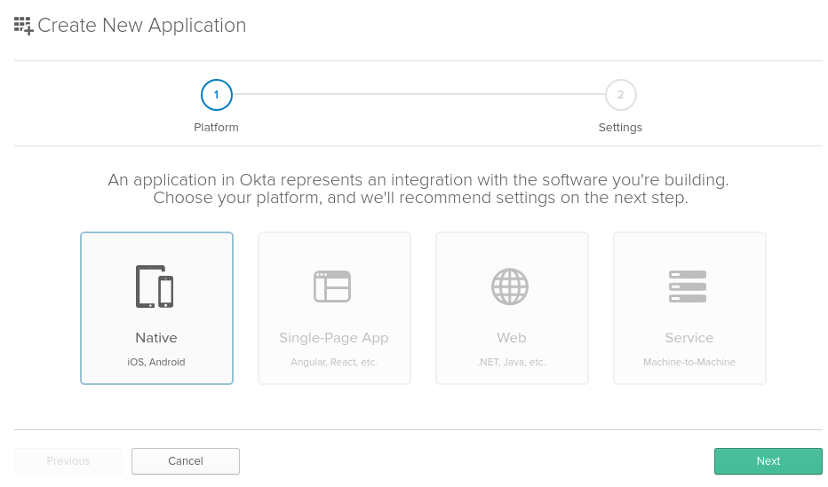Viewport: 828px width, 487px height.
Task: Click the Create New Application grid icon
Action: (24, 26)
